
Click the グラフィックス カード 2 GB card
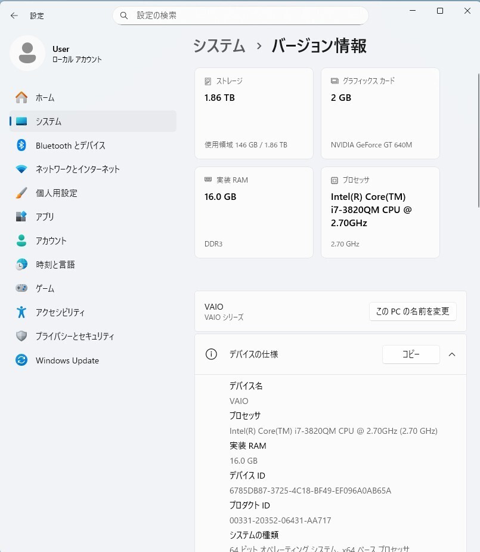tap(380, 113)
